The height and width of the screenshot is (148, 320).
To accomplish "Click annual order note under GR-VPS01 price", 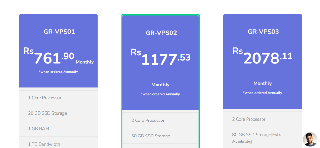I will click(58, 72).
